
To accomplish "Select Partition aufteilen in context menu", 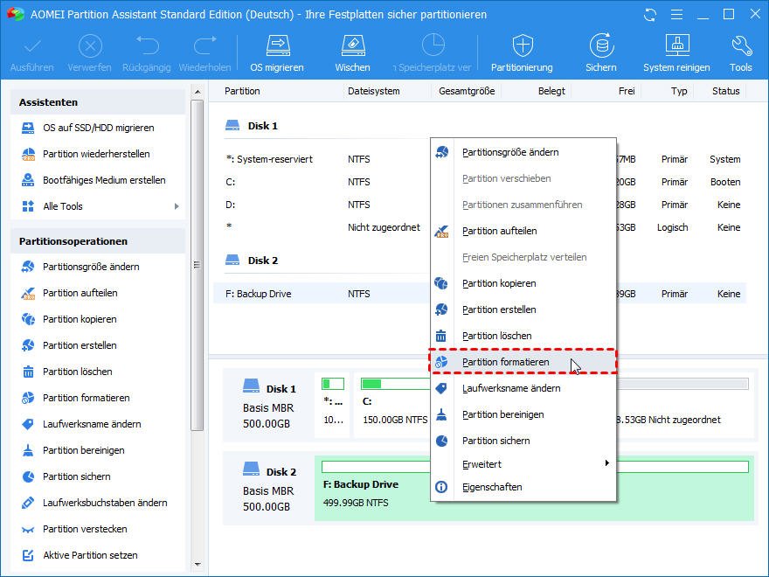I will tap(523, 231).
